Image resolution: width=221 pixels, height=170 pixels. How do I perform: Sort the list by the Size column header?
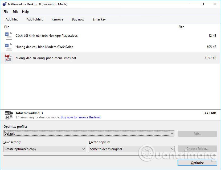(x=181, y=27)
